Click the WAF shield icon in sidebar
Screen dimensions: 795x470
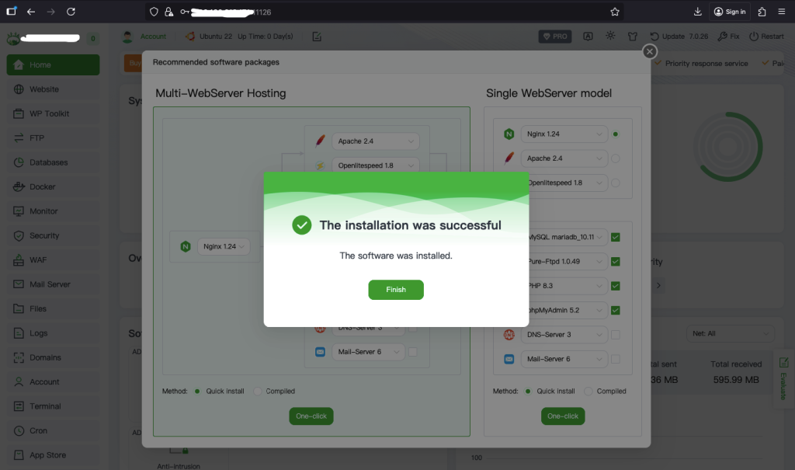tap(19, 259)
